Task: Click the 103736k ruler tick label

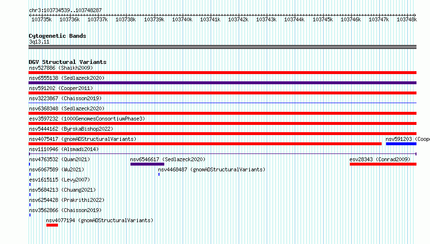Action: point(70,19)
